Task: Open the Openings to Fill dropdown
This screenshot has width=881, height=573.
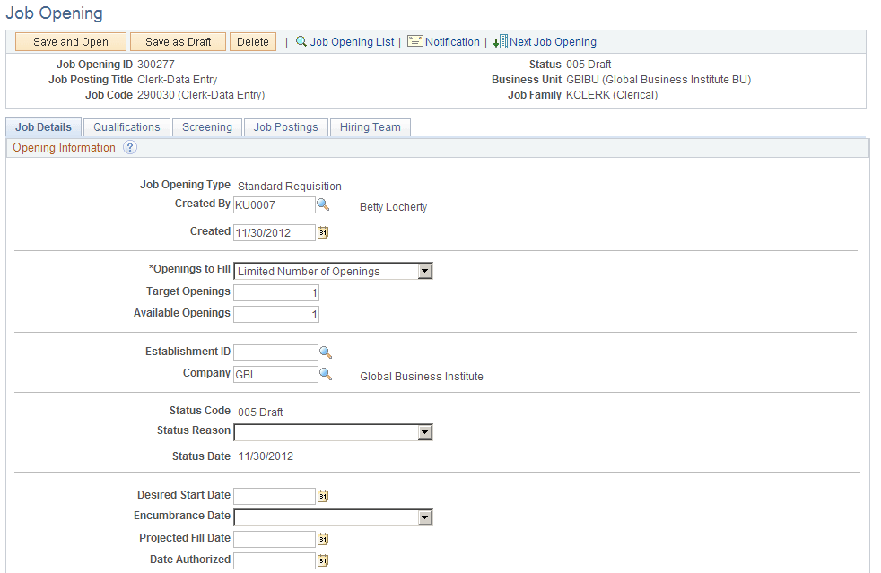Action: point(425,271)
